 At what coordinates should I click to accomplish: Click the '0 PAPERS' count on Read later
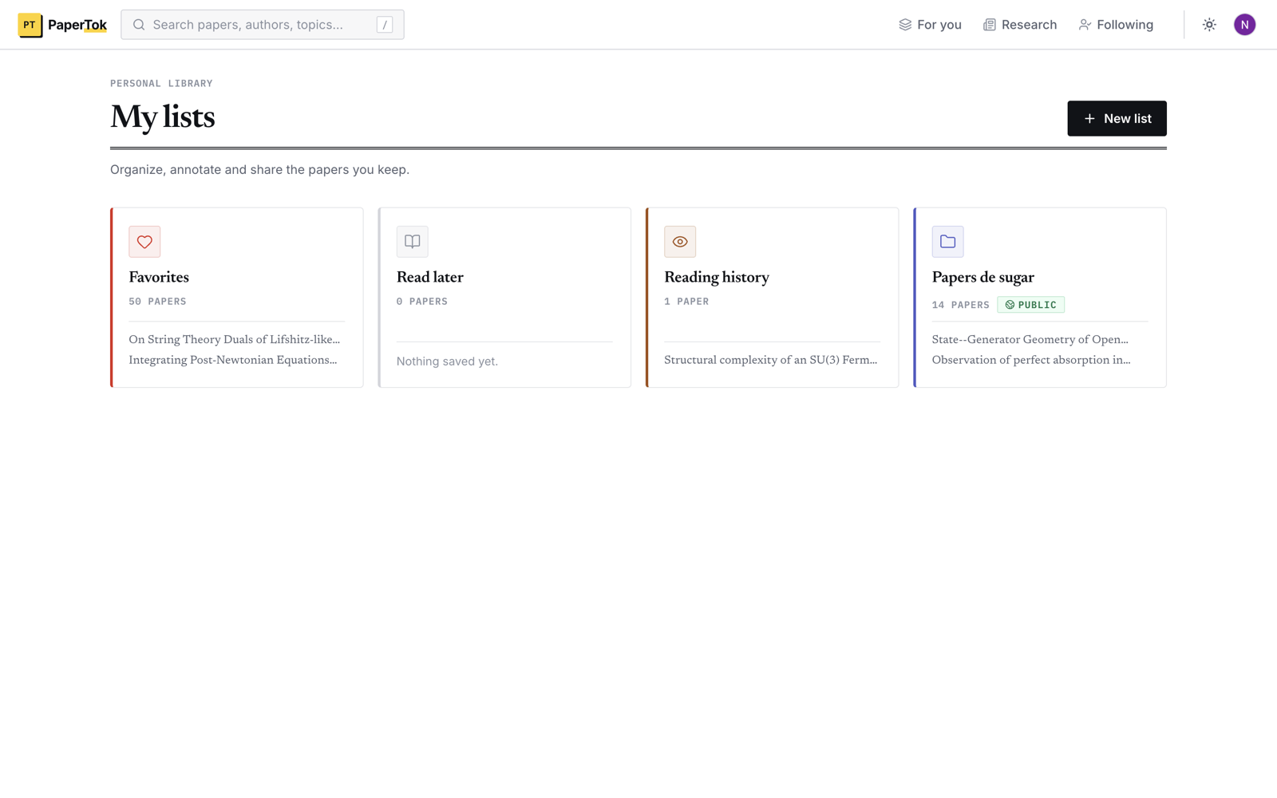tap(422, 302)
